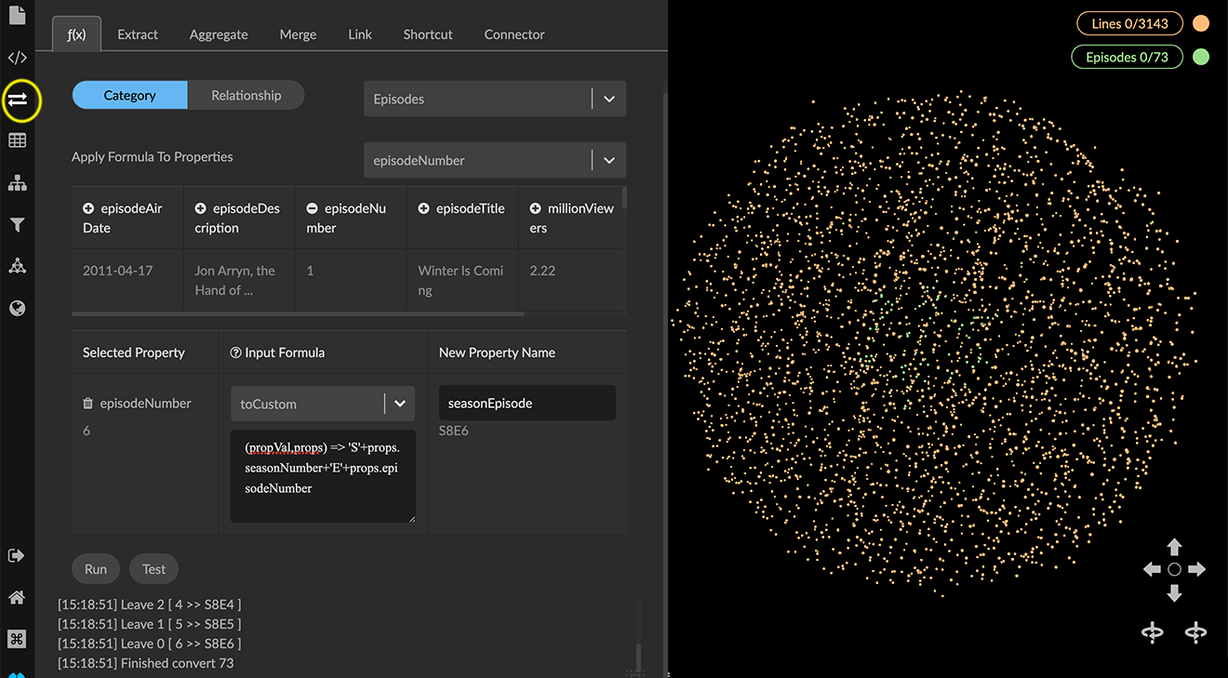
Task: Expand the toCustom formula dropdown
Action: point(399,404)
